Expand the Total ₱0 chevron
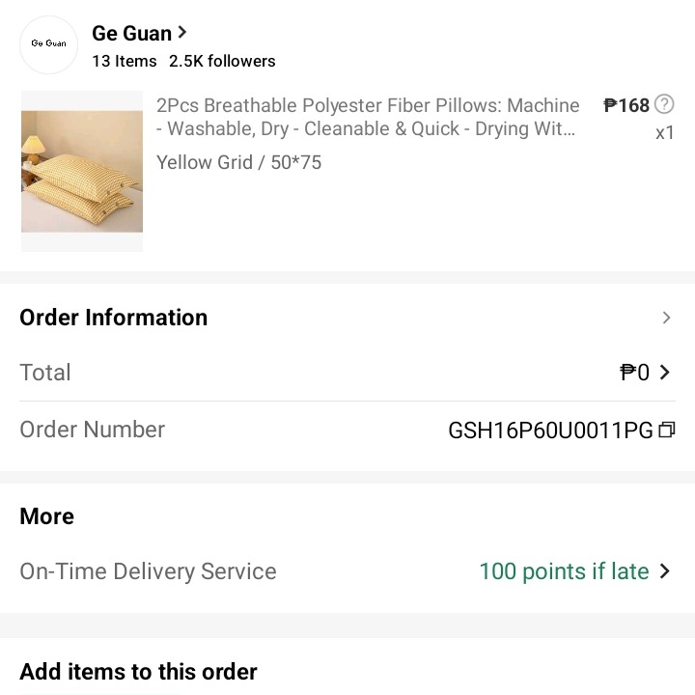This screenshot has width=695, height=695. click(664, 373)
